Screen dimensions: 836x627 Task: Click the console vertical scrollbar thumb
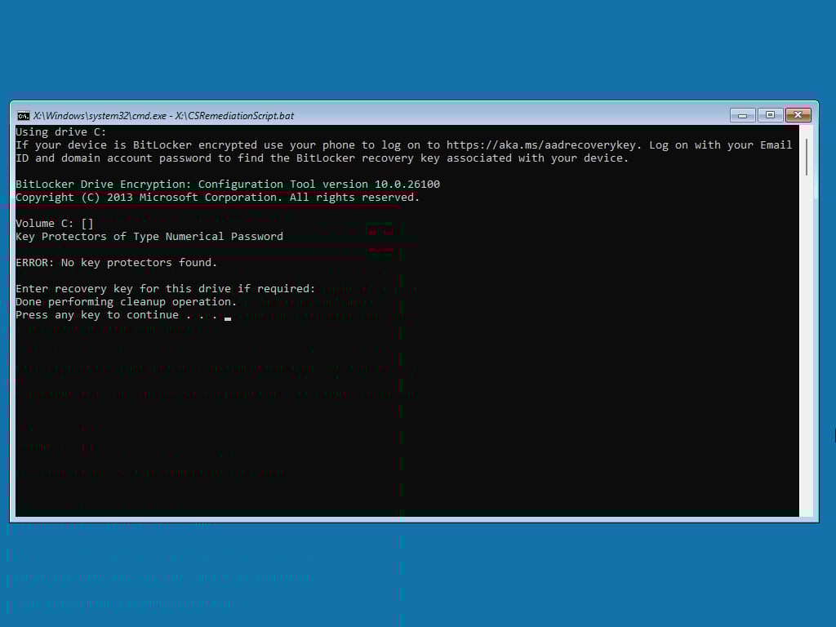pos(806,157)
